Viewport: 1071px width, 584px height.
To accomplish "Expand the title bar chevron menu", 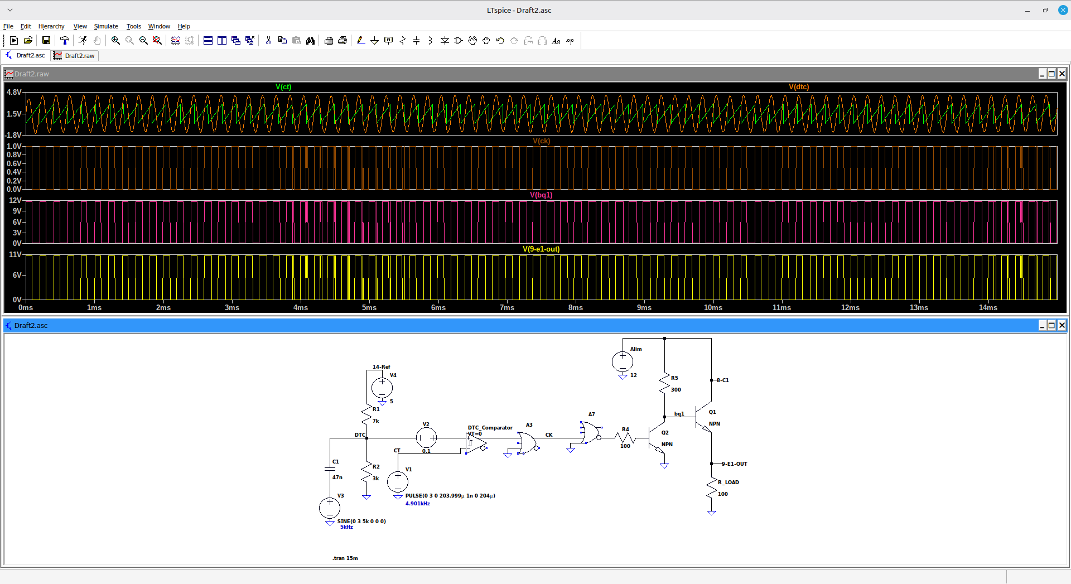I will [x=10, y=10].
